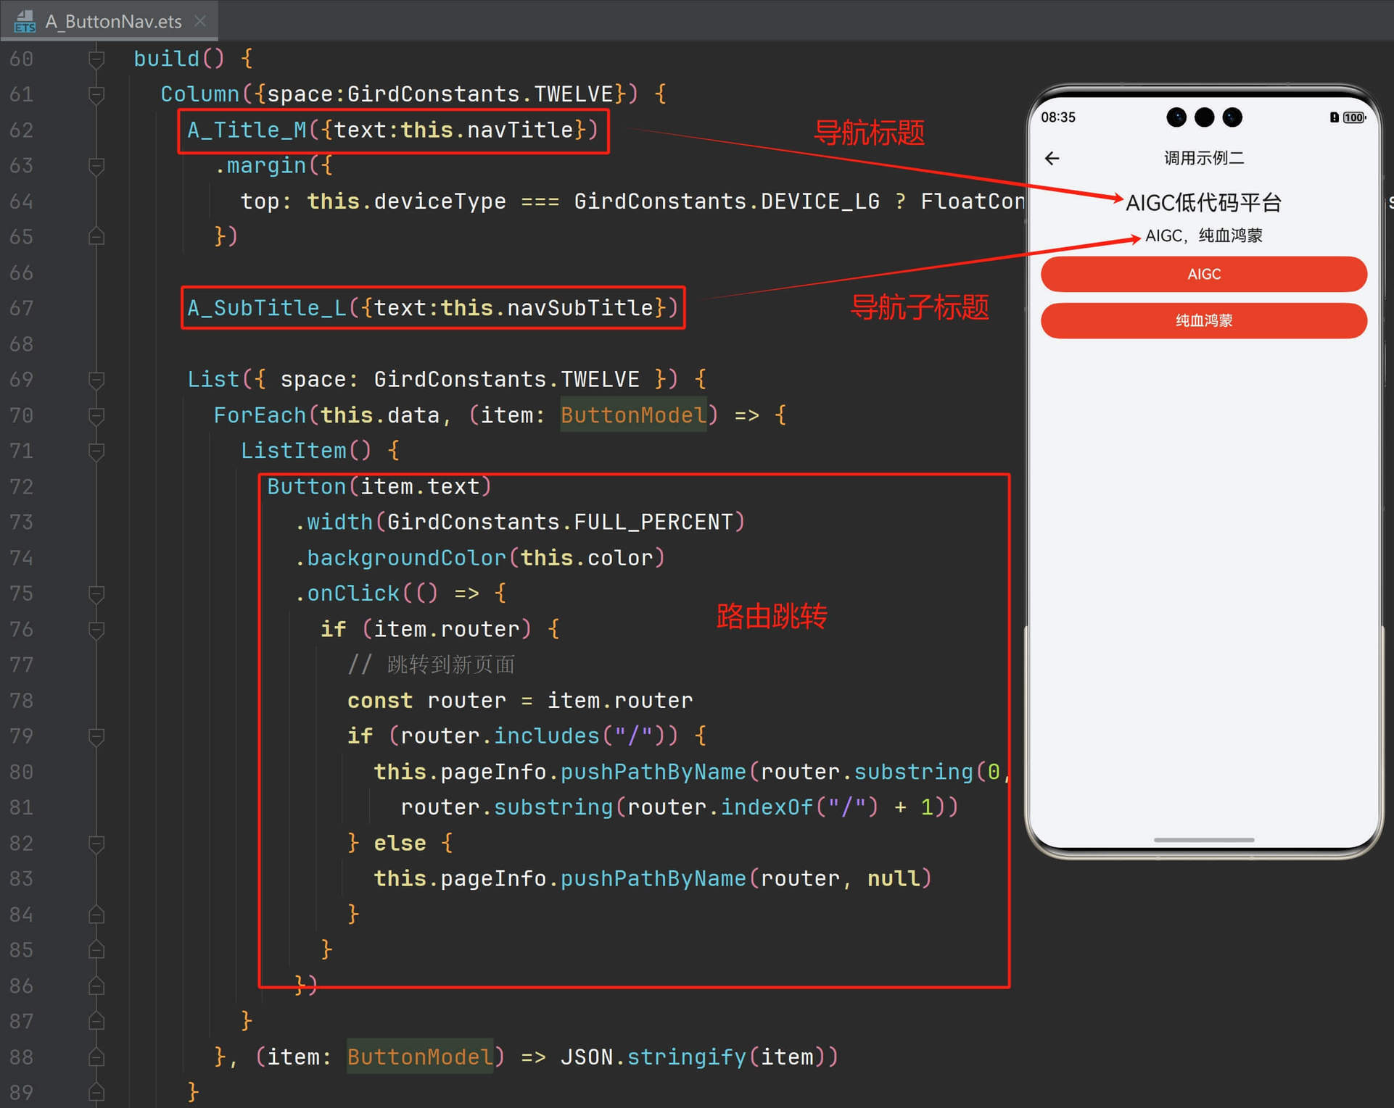Image resolution: width=1394 pixels, height=1108 pixels.
Task: Click the battery indicator in phone status bar
Action: (1353, 117)
